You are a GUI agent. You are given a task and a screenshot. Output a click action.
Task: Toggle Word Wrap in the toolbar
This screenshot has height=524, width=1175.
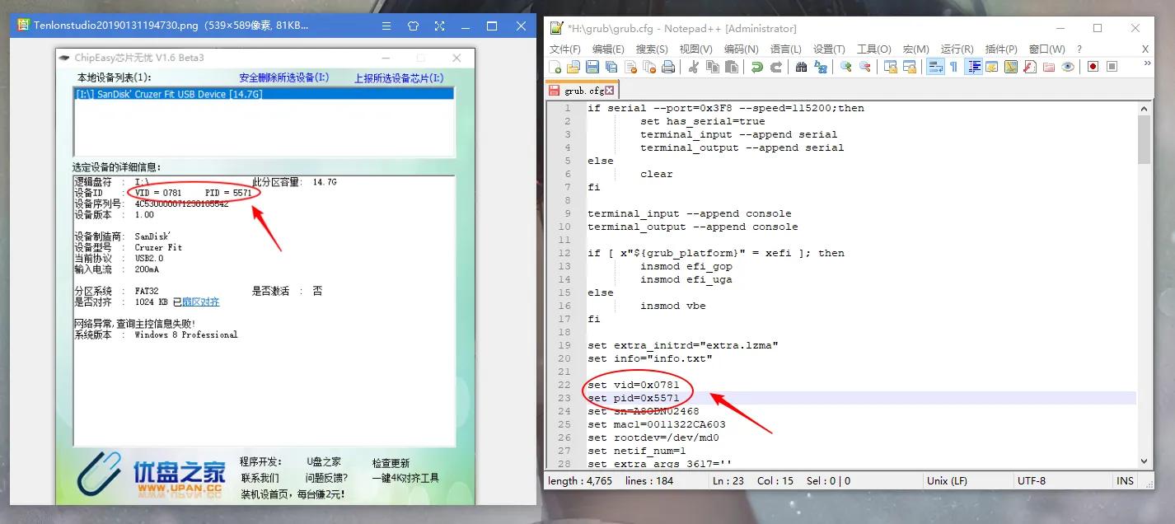pyautogui.click(x=934, y=67)
